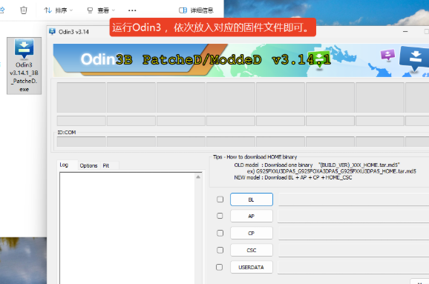This screenshot has height=284, width=429.
Task: Click the USERDATA file button
Action: click(x=252, y=268)
